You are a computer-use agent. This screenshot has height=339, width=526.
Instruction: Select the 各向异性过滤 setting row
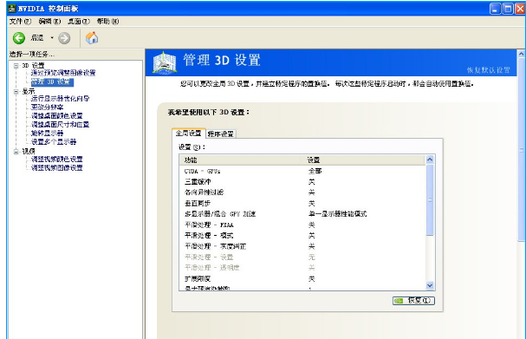[x=302, y=192]
